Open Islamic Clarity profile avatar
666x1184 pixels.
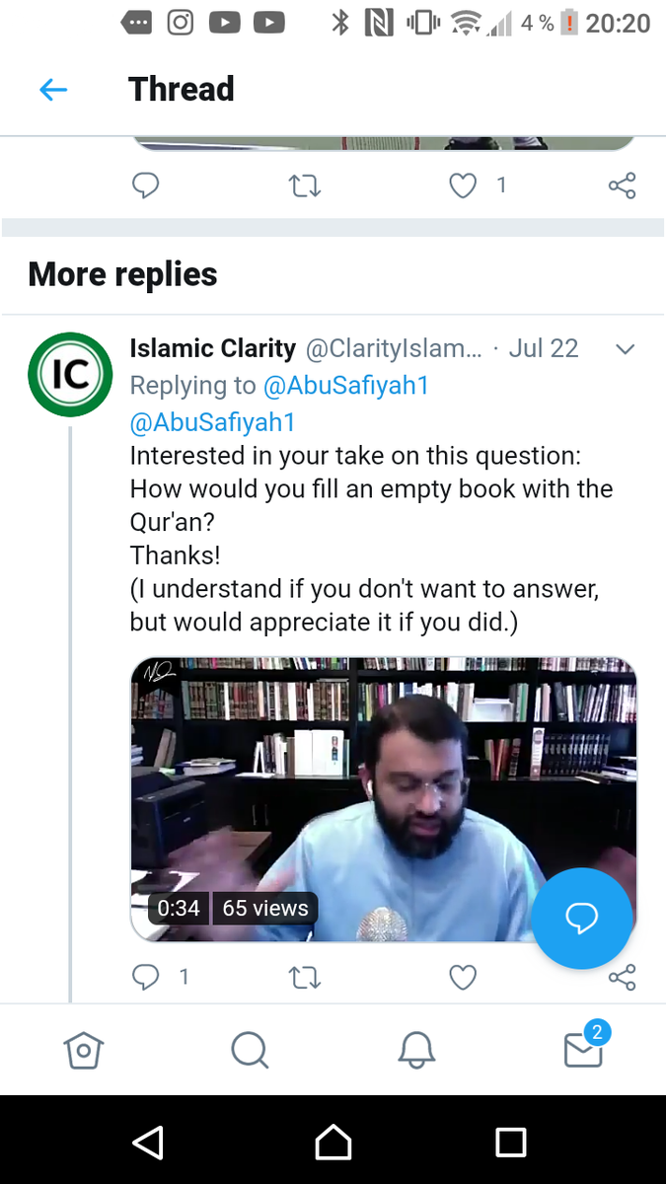[x=70, y=374]
